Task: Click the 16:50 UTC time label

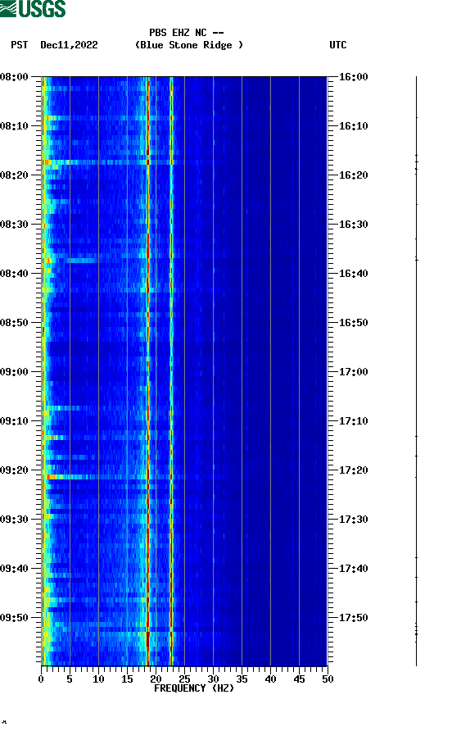Action: [353, 323]
